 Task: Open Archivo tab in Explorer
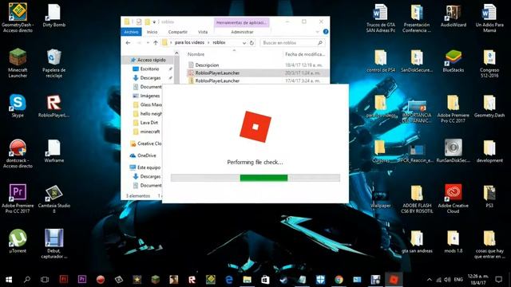pos(131,32)
